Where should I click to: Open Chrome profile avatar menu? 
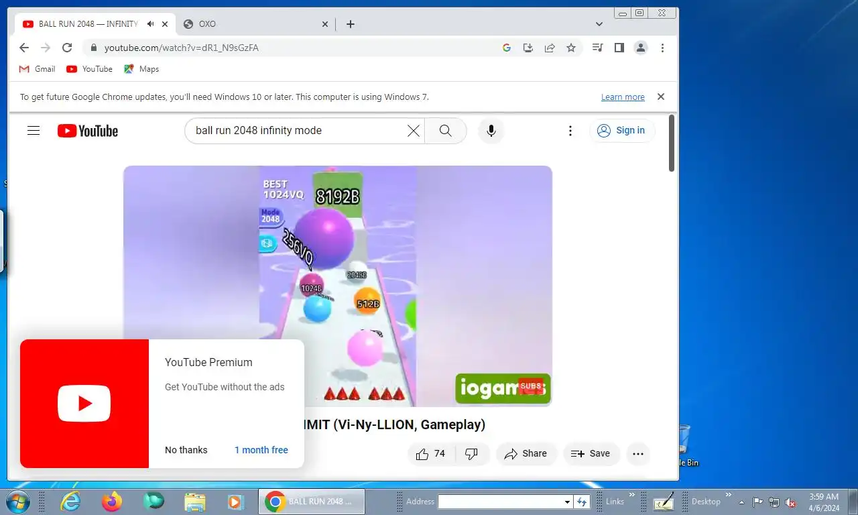point(641,48)
